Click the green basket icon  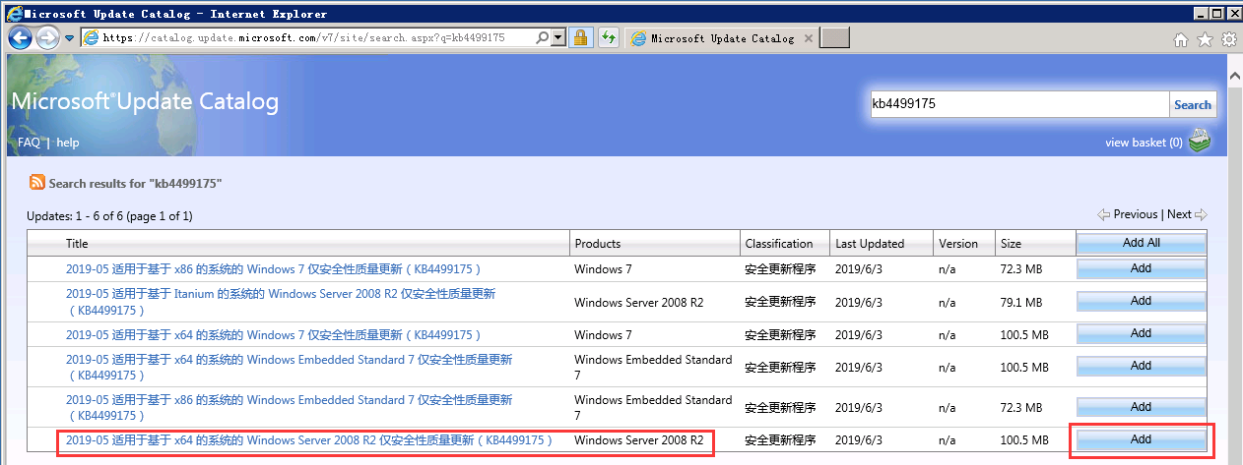1199,142
